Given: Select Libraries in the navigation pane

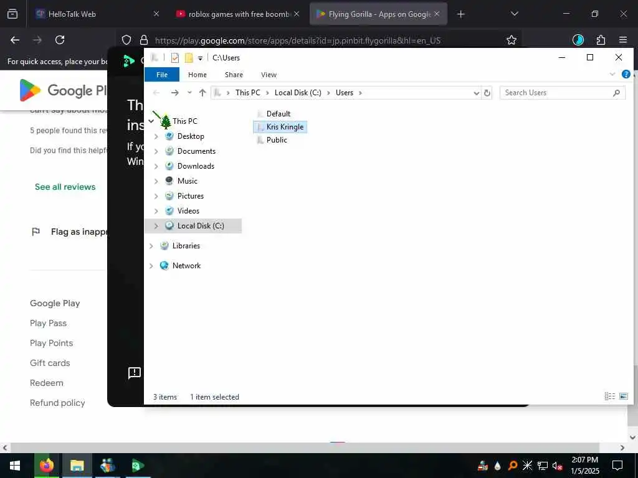Looking at the screenshot, I should coord(186,246).
